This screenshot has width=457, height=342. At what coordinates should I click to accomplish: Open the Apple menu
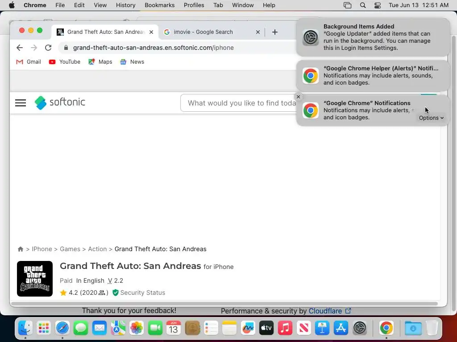coord(12,5)
